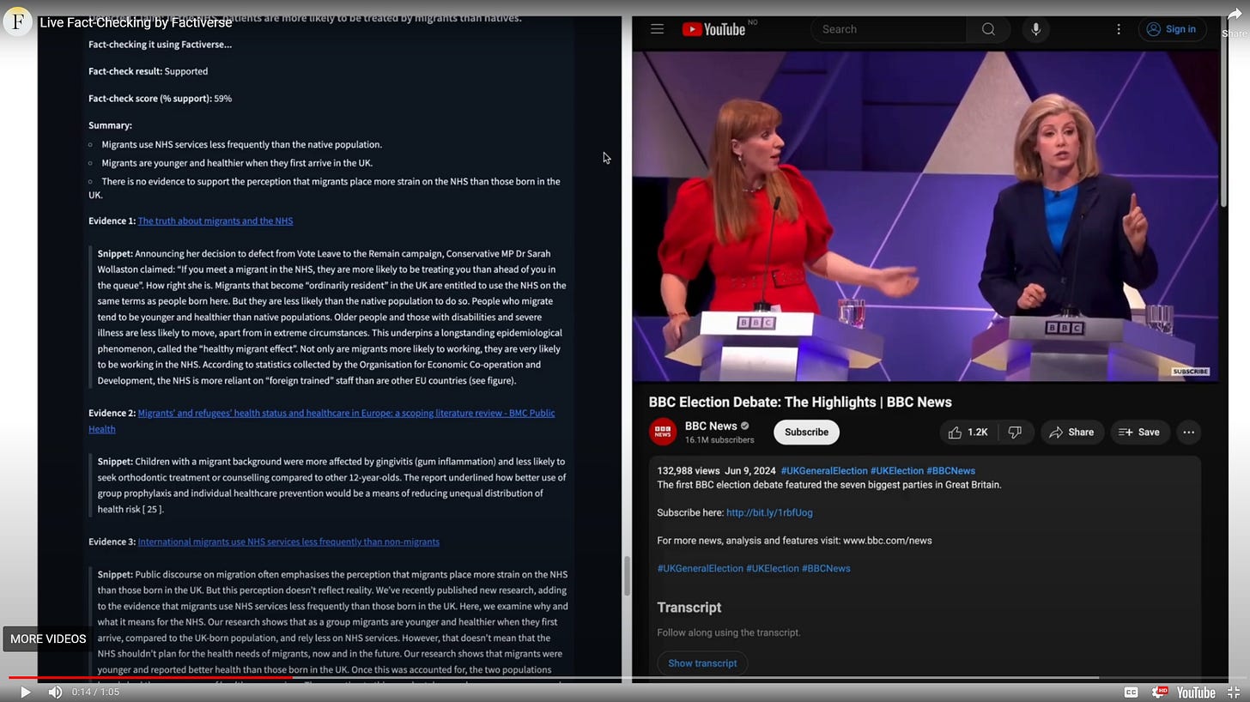
Task: Open the BBC News channel name
Action: click(x=711, y=426)
